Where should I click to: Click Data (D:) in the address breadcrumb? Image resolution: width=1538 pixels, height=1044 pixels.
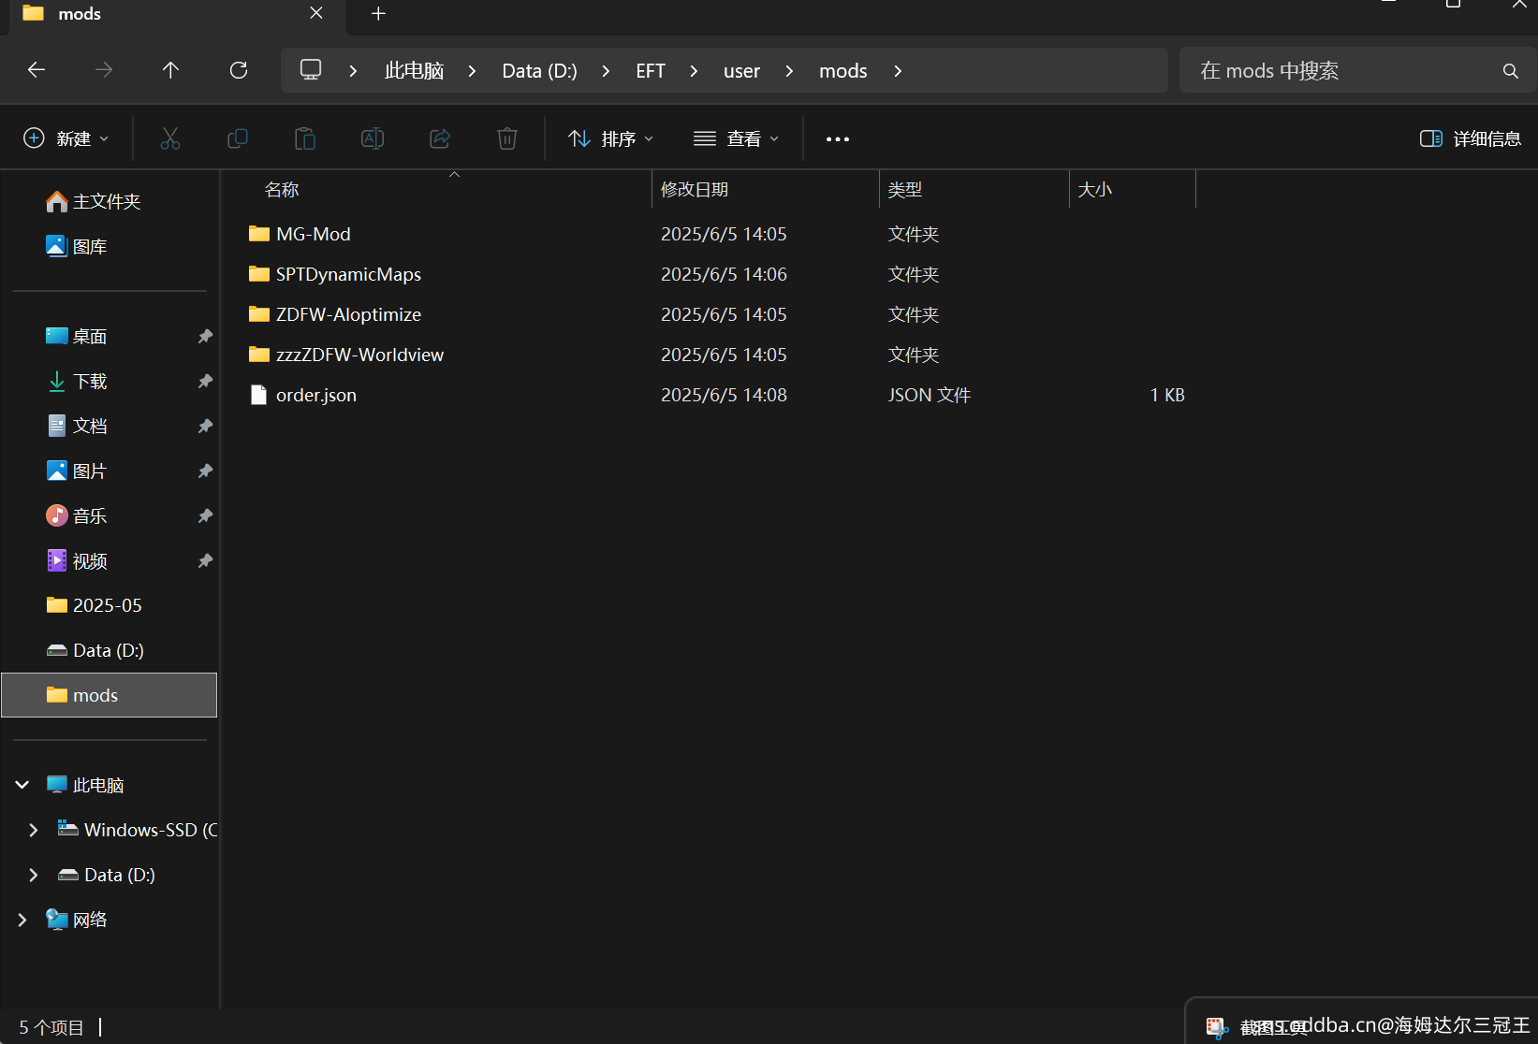[539, 71]
